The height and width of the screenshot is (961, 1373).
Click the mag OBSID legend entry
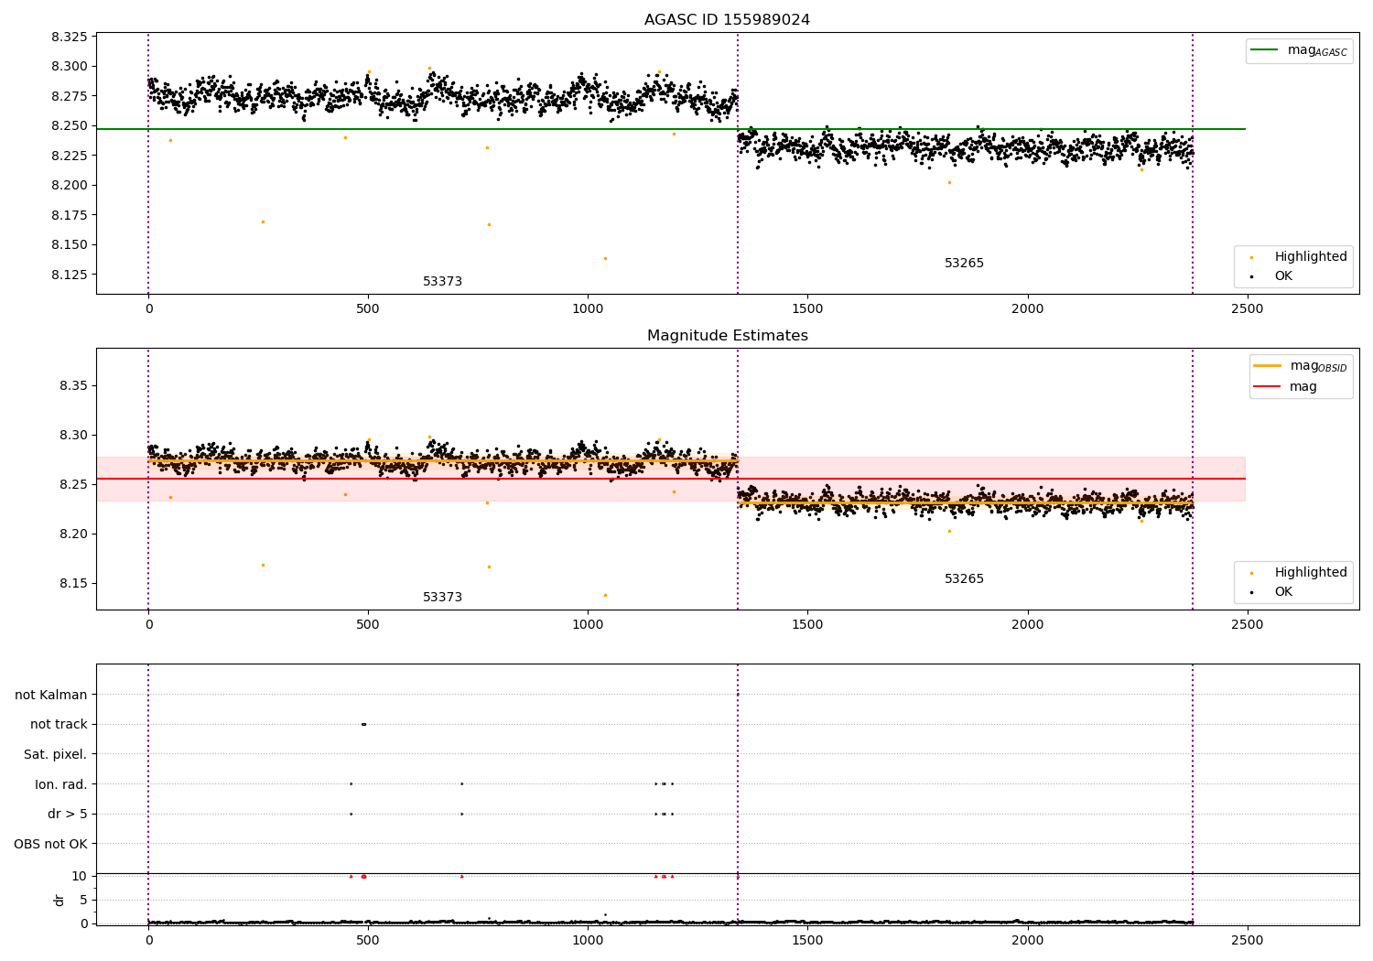click(1300, 366)
